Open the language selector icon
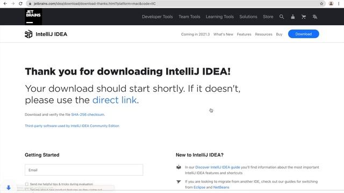Screen dimensions: 344x193 coord(315,17)
